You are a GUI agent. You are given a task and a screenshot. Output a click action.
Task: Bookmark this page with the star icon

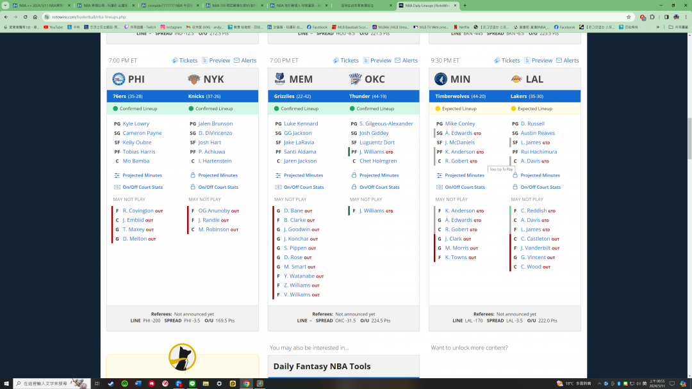coord(629,17)
